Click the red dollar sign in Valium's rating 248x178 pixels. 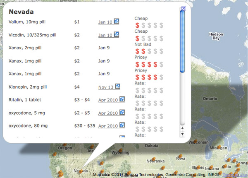click(x=137, y=25)
